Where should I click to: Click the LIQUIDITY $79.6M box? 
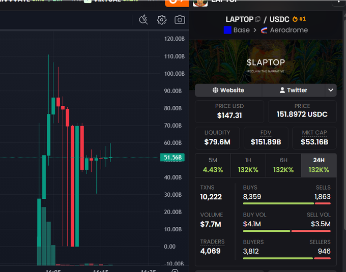[217, 138]
